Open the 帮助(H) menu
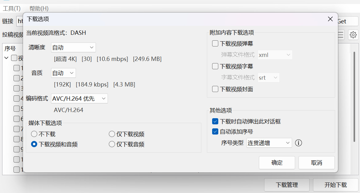Image resolution: width=360 pixels, height=193 pixels. coord(39,9)
